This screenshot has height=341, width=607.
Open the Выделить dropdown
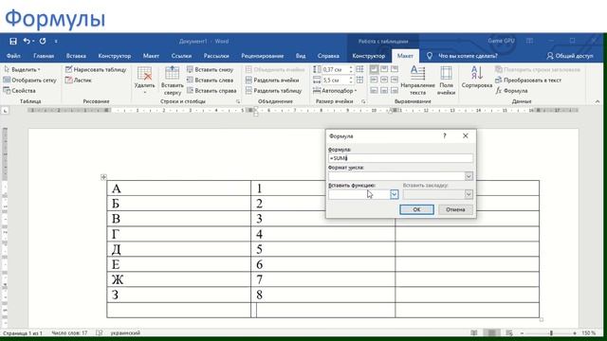coord(23,69)
